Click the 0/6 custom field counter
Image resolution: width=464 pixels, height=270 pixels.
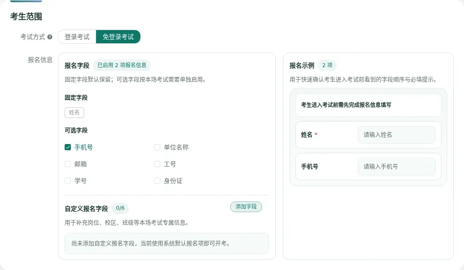click(x=120, y=208)
